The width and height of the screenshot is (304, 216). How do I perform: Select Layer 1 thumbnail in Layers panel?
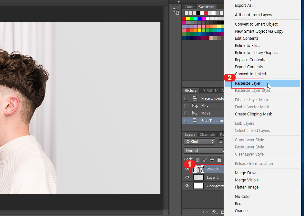point(198,178)
